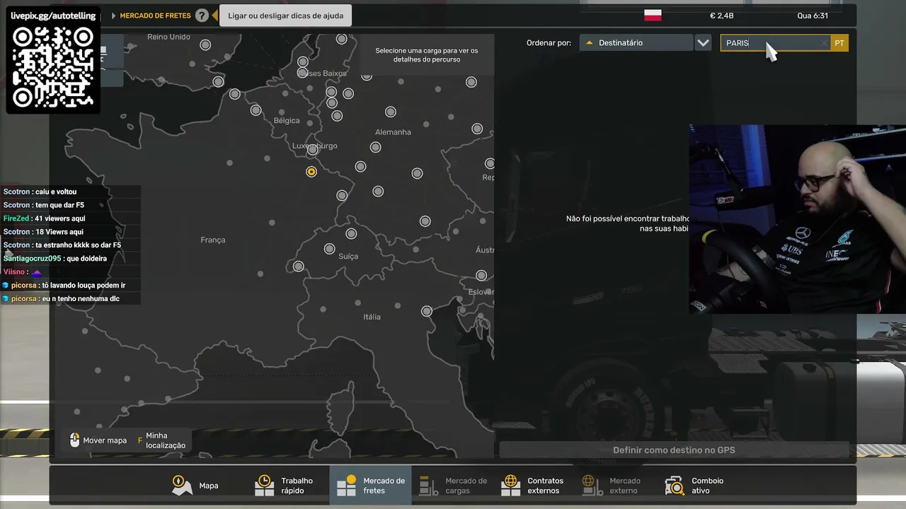Switch to the Mercado de fretes tab
The width and height of the screenshot is (906, 509).
click(370, 486)
